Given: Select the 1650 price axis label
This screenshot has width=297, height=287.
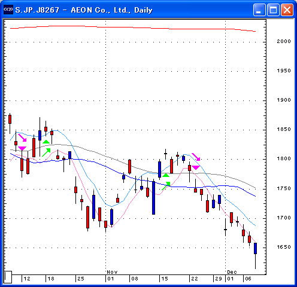Looking at the screenshot, I should point(284,247).
